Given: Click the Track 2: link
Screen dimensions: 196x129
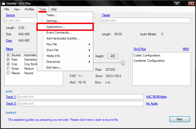Looking at the screenshot, I should 11,104.
